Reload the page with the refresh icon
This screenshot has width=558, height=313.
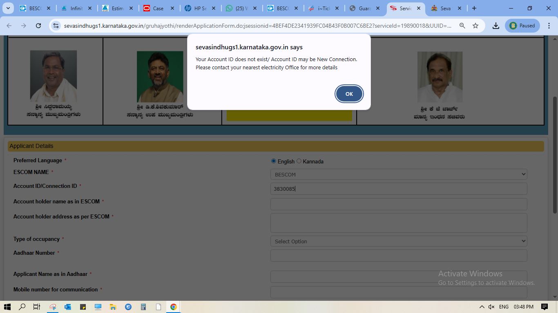tap(38, 26)
